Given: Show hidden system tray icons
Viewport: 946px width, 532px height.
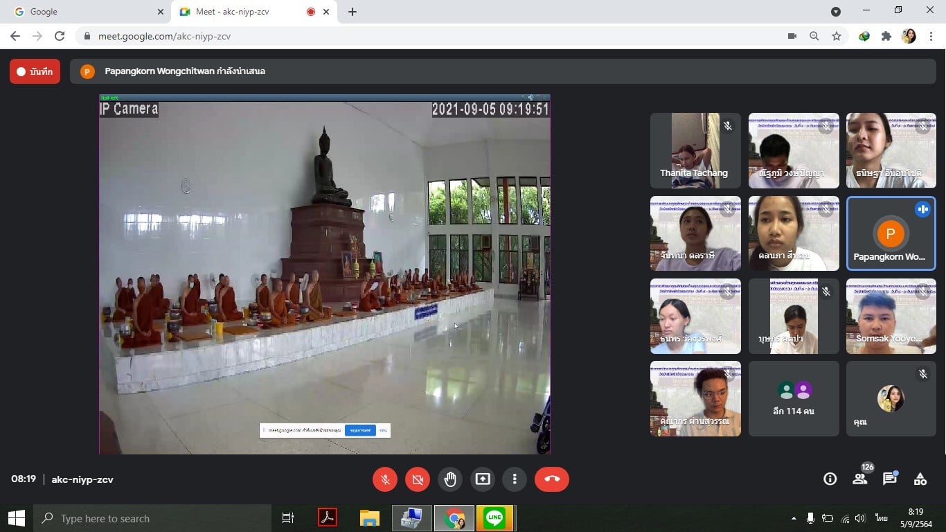Looking at the screenshot, I should [794, 518].
